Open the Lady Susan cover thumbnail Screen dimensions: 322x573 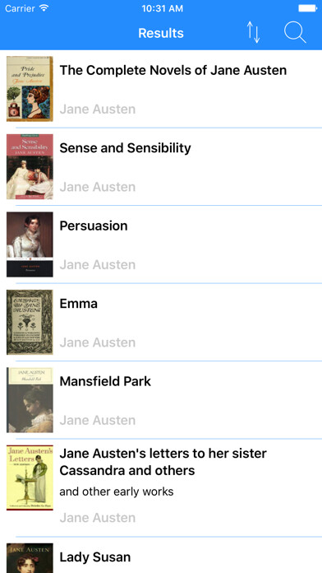pos(30,558)
